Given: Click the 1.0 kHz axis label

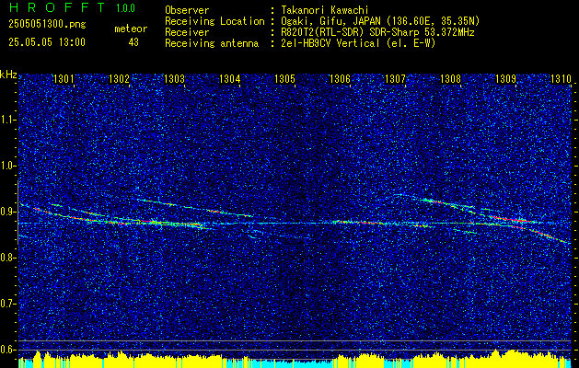Looking at the screenshot, I should pos(7,167).
